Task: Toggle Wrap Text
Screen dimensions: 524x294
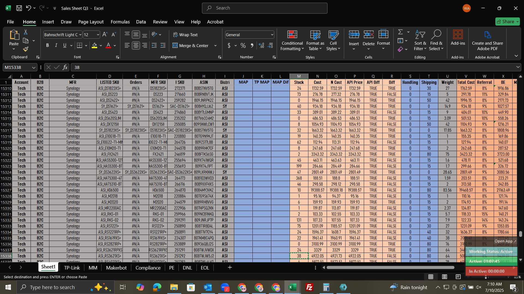Action: tap(185, 35)
